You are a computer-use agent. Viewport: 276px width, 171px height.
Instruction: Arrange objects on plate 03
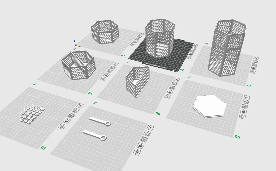point(254,65)
